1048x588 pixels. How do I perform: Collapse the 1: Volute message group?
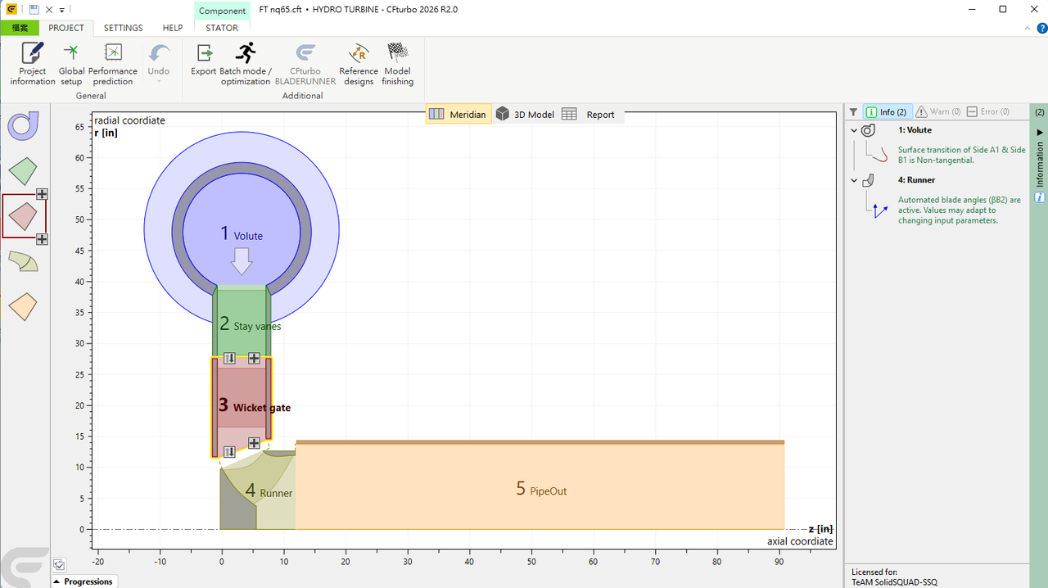pyautogui.click(x=854, y=130)
